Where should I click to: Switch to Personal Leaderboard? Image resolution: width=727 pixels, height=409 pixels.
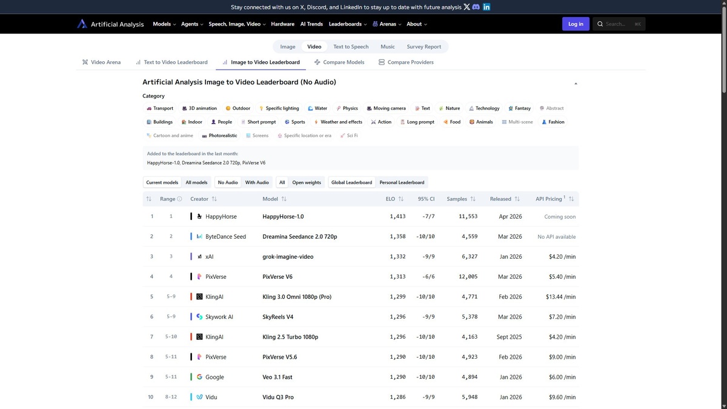tap(402, 182)
